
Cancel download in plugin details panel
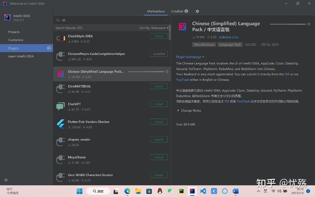[x=309, y=24]
